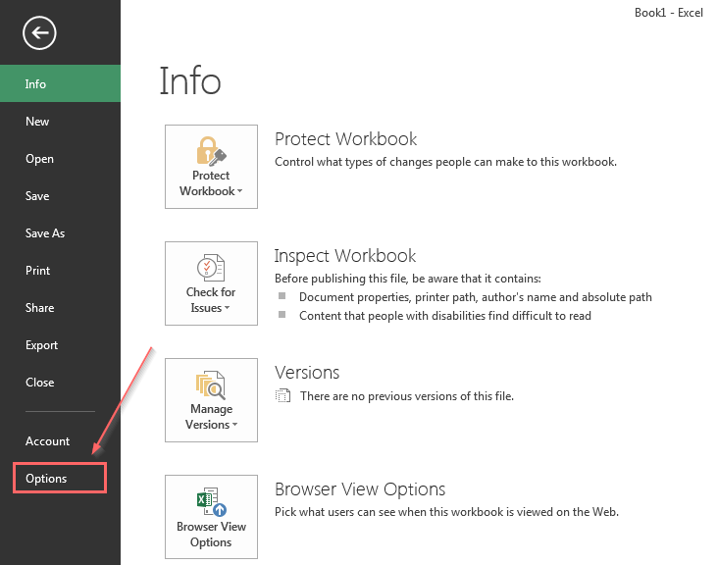Image resolution: width=717 pixels, height=565 pixels.
Task: Open the Account page
Action: click(x=47, y=441)
